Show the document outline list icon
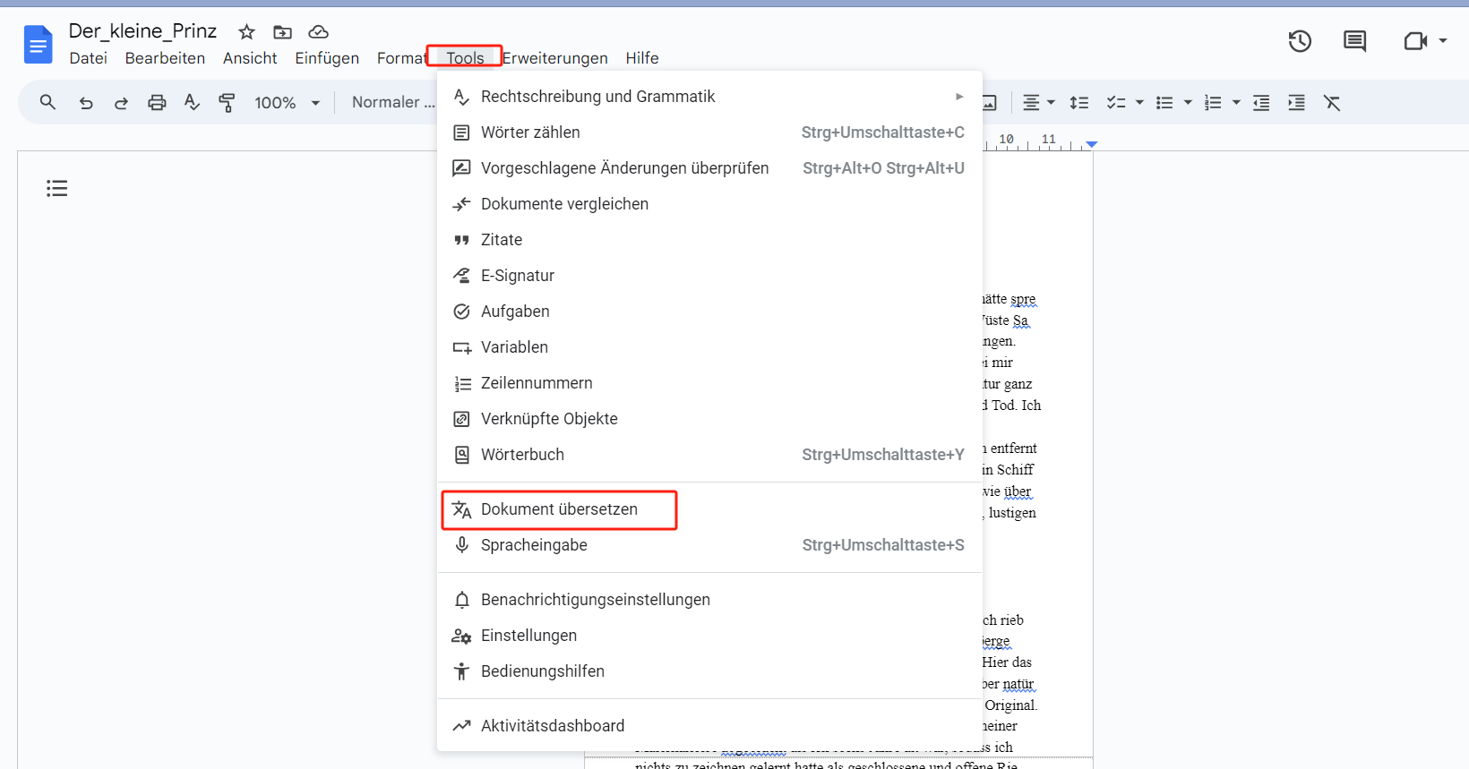This screenshot has width=1469, height=769. click(x=57, y=188)
